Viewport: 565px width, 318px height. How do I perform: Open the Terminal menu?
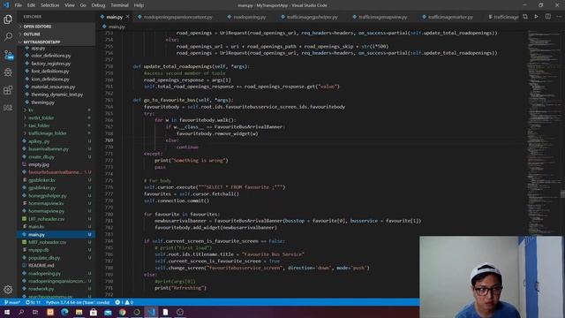(x=120, y=5)
